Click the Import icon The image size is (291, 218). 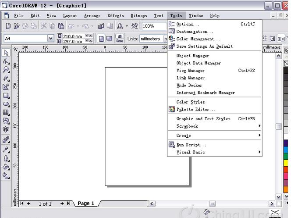click(101, 26)
